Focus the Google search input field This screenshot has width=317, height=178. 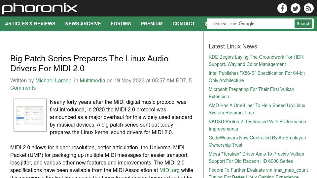pos(251,24)
